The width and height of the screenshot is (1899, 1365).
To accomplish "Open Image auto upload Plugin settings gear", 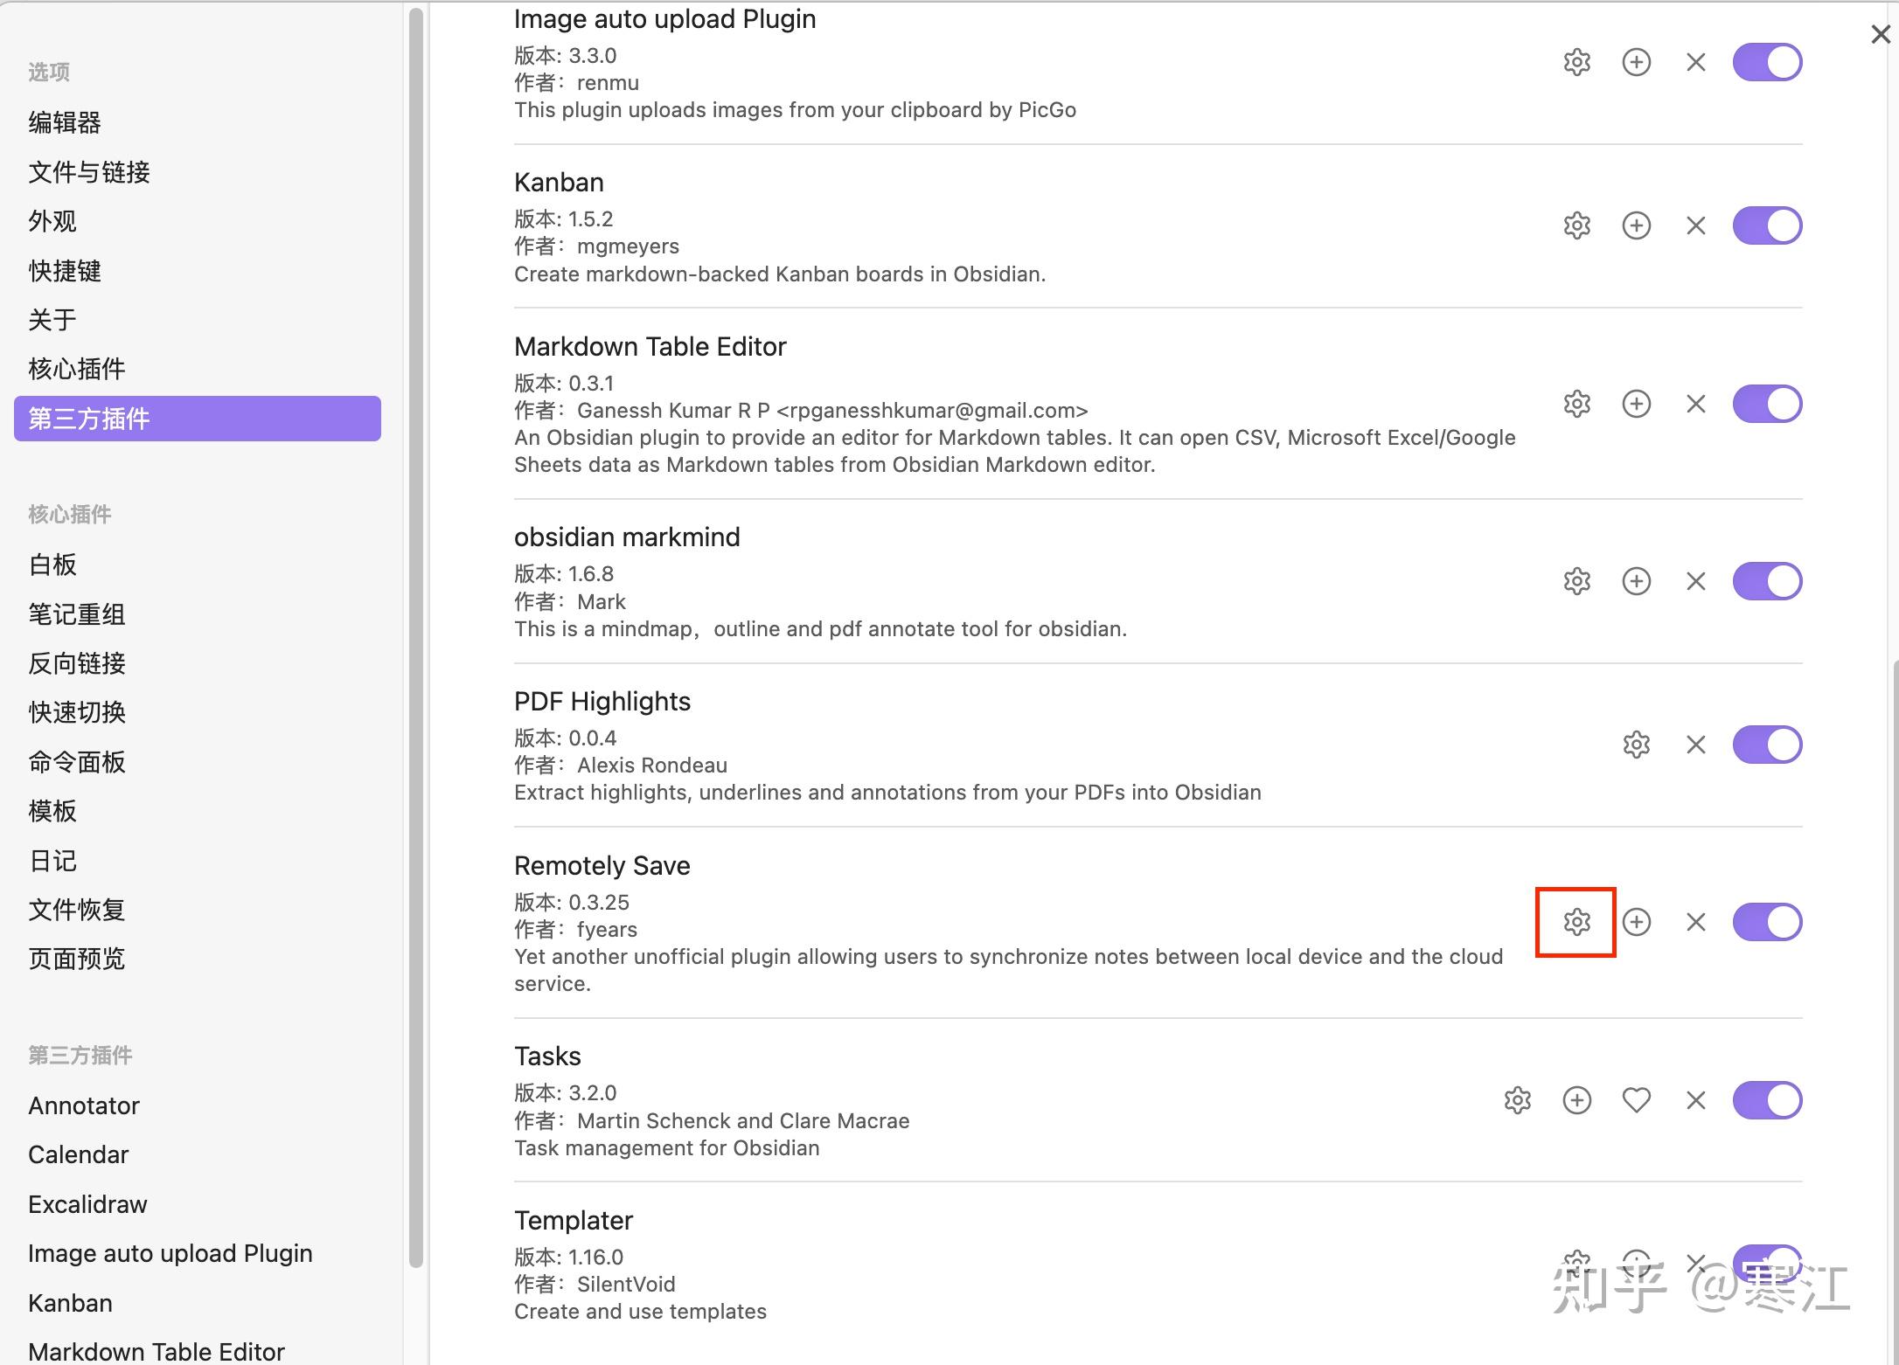I will (x=1576, y=62).
